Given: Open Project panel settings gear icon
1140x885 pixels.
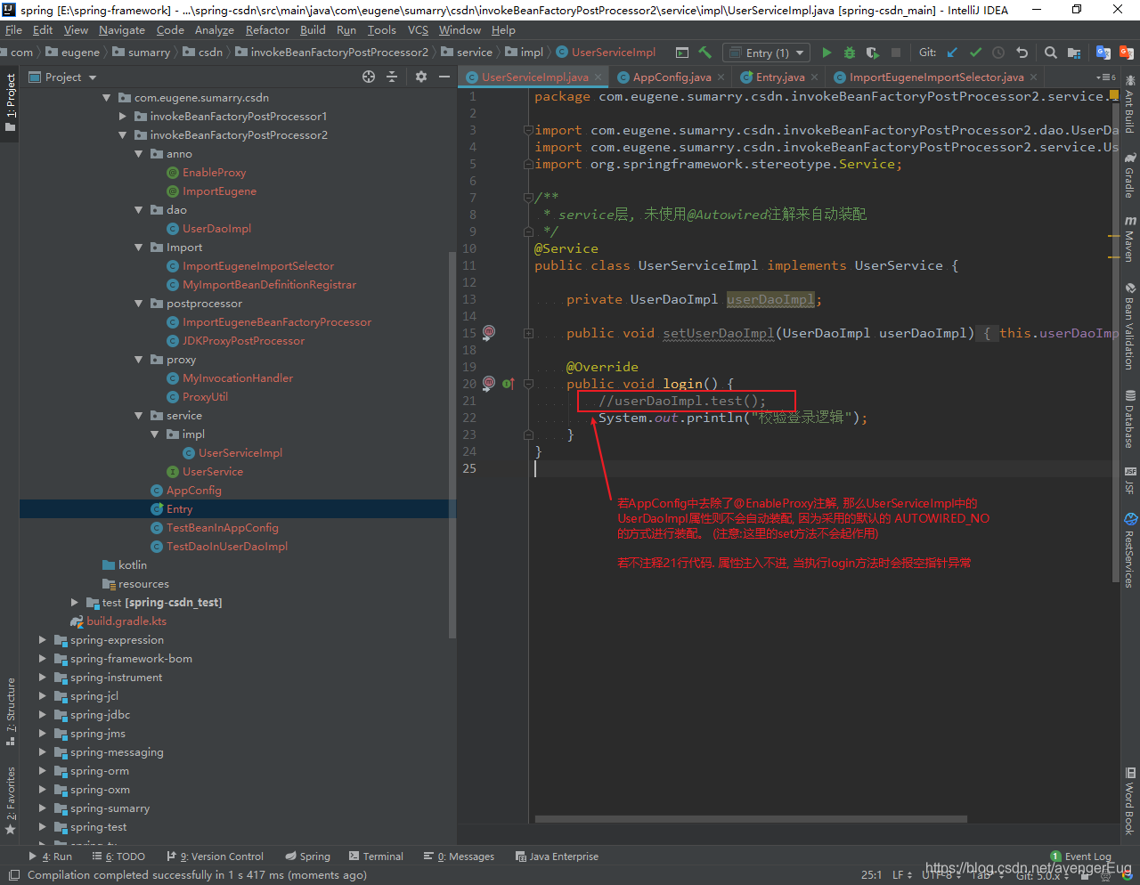Looking at the screenshot, I should [x=421, y=77].
